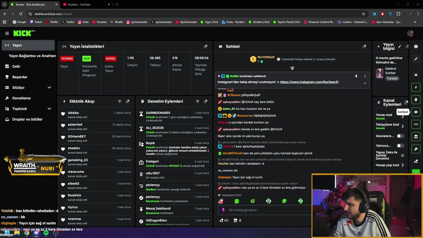Select the SARIMDONARDI moderation entry
Screen dimensions: 423x238
pyautogui.click(x=174, y=117)
